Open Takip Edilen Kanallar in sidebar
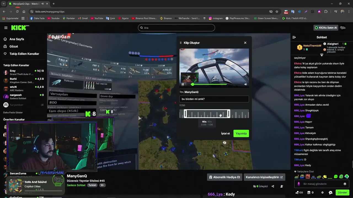353x198 pixels. [x=22, y=54]
